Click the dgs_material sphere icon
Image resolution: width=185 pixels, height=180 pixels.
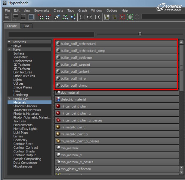point(58,92)
